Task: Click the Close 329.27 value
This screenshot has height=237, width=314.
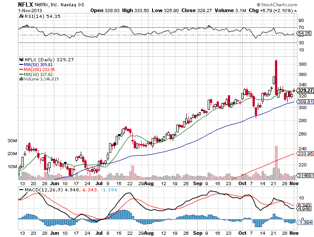Action: point(196,10)
